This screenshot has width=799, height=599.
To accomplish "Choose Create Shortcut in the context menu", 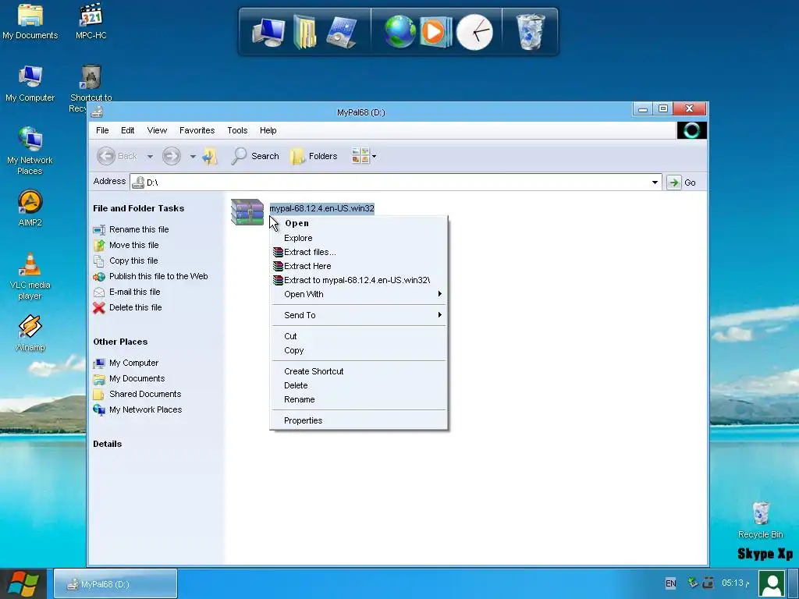I will (x=359, y=371).
